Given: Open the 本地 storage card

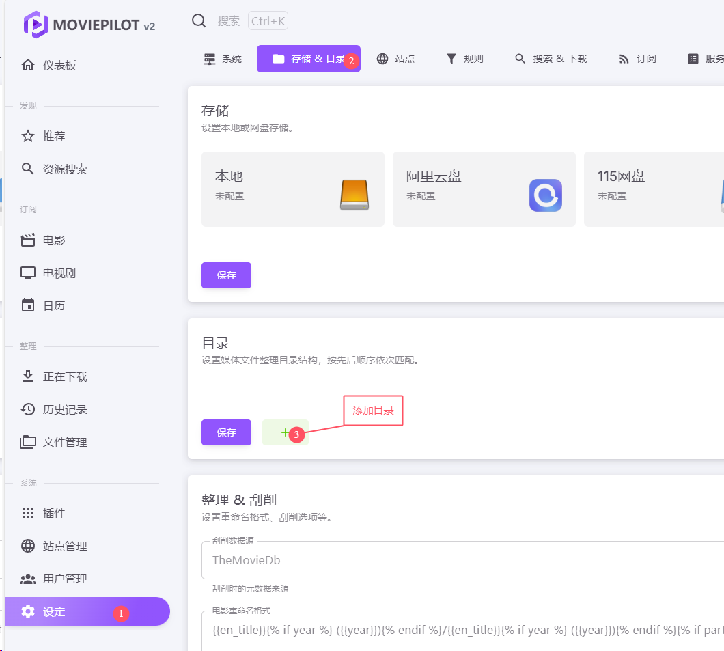Looking at the screenshot, I should point(293,189).
